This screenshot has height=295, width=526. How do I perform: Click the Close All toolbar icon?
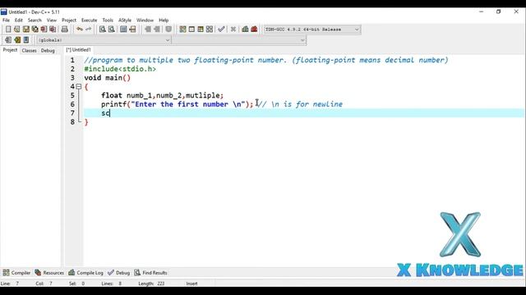pyautogui.click(x=53, y=29)
